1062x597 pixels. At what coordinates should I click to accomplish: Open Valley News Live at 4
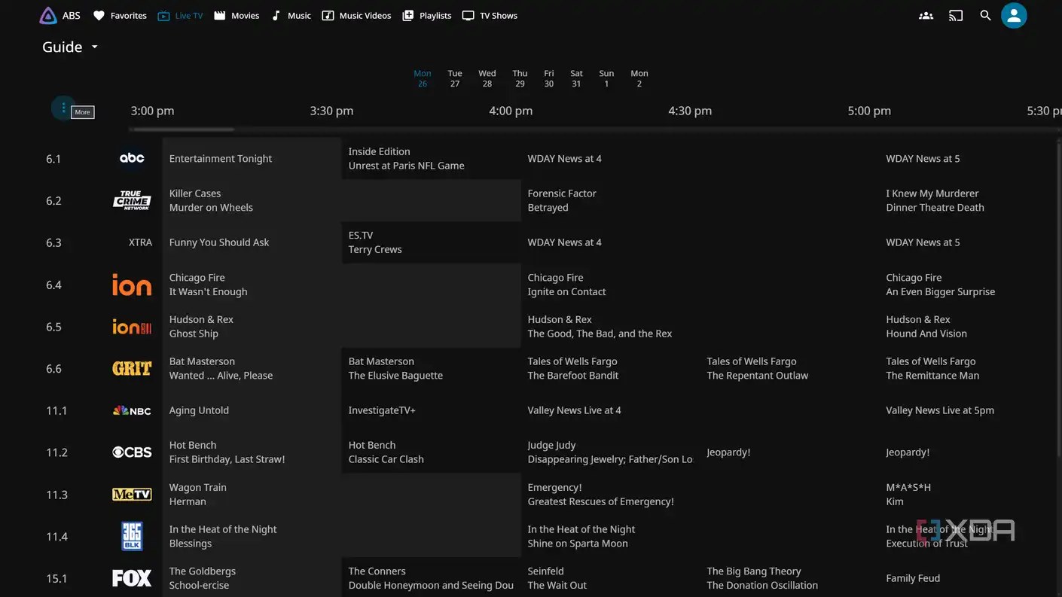[700, 410]
